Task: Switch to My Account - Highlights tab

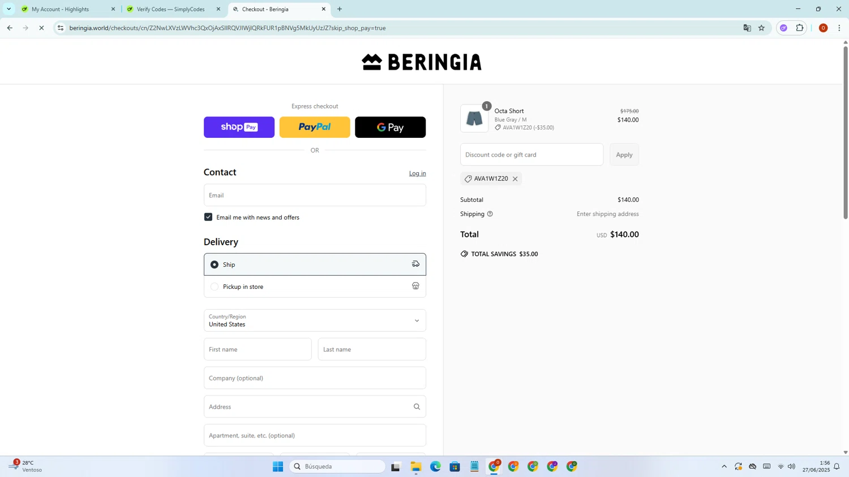Action: [68, 9]
